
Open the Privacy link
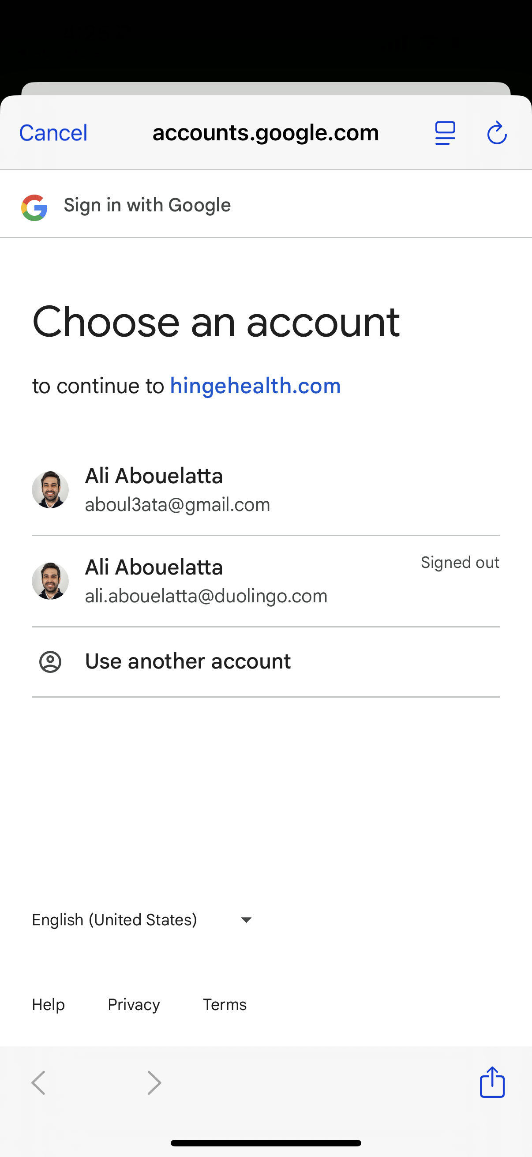point(133,1004)
